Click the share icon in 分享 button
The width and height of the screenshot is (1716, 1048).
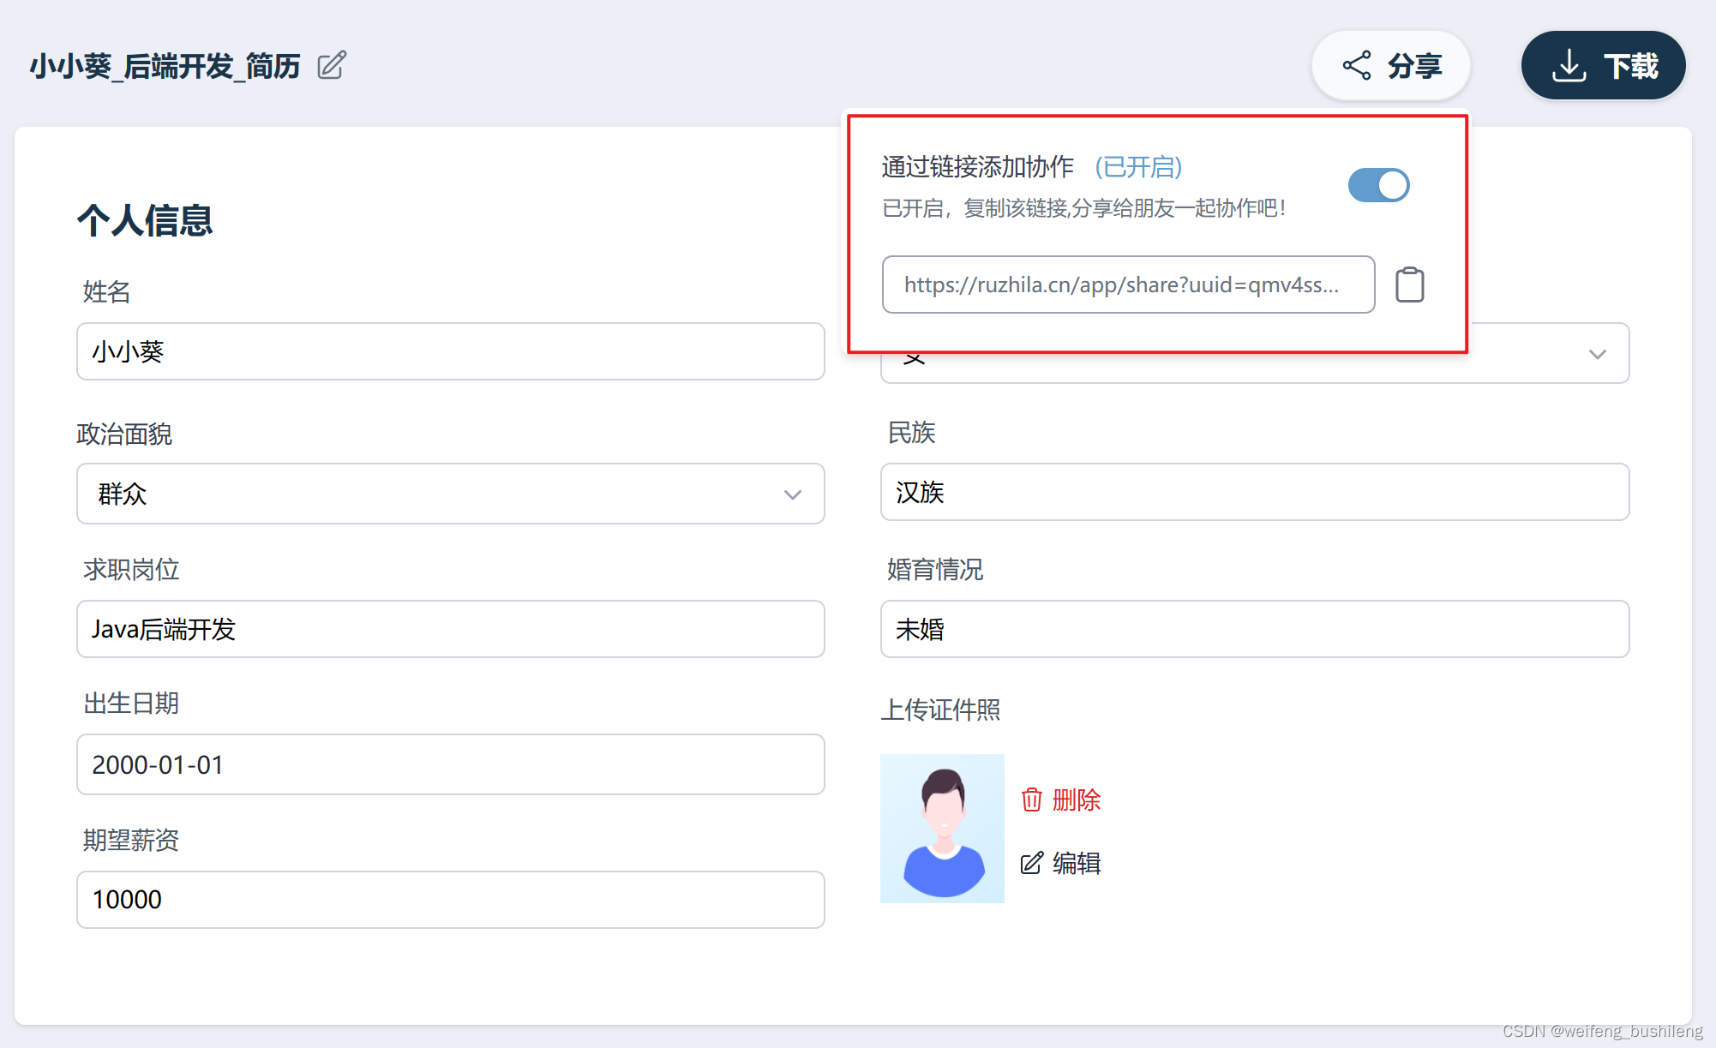click(1356, 66)
